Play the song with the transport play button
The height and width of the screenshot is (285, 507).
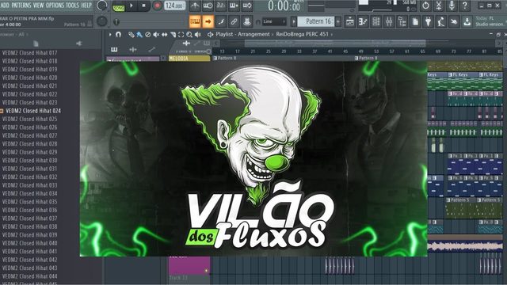point(132,6)
